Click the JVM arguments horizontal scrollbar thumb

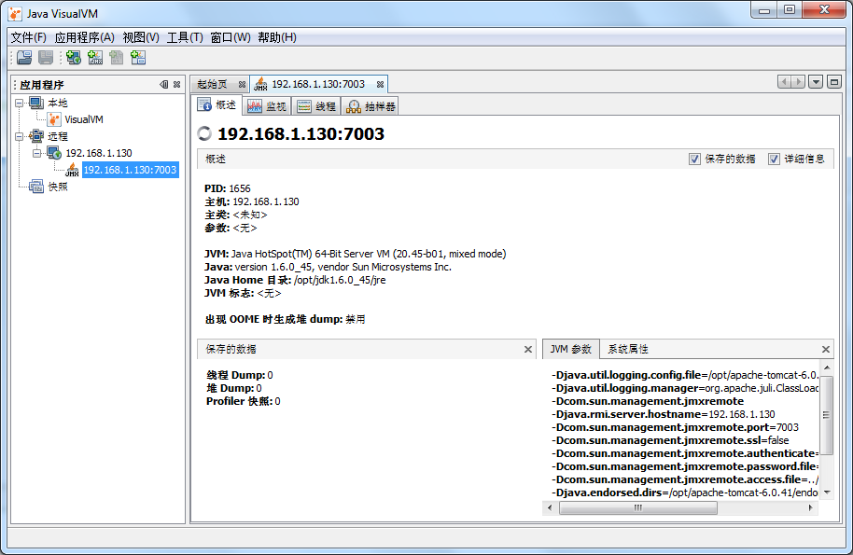click(x=637, y=507)
